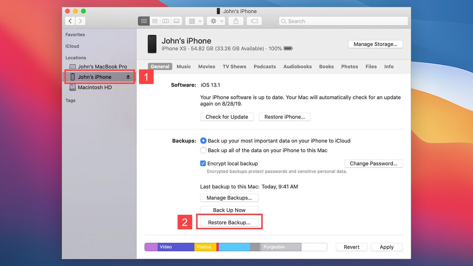Go back with the left chevron button
The width and height of the screenshot is (473, 266).
point(70,21)
